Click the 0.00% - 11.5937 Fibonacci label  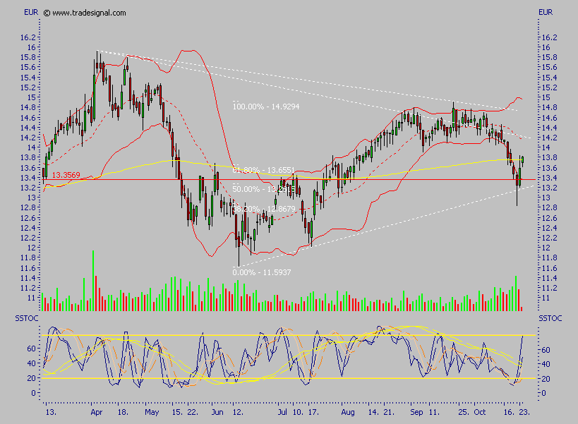tap(261, 272)
